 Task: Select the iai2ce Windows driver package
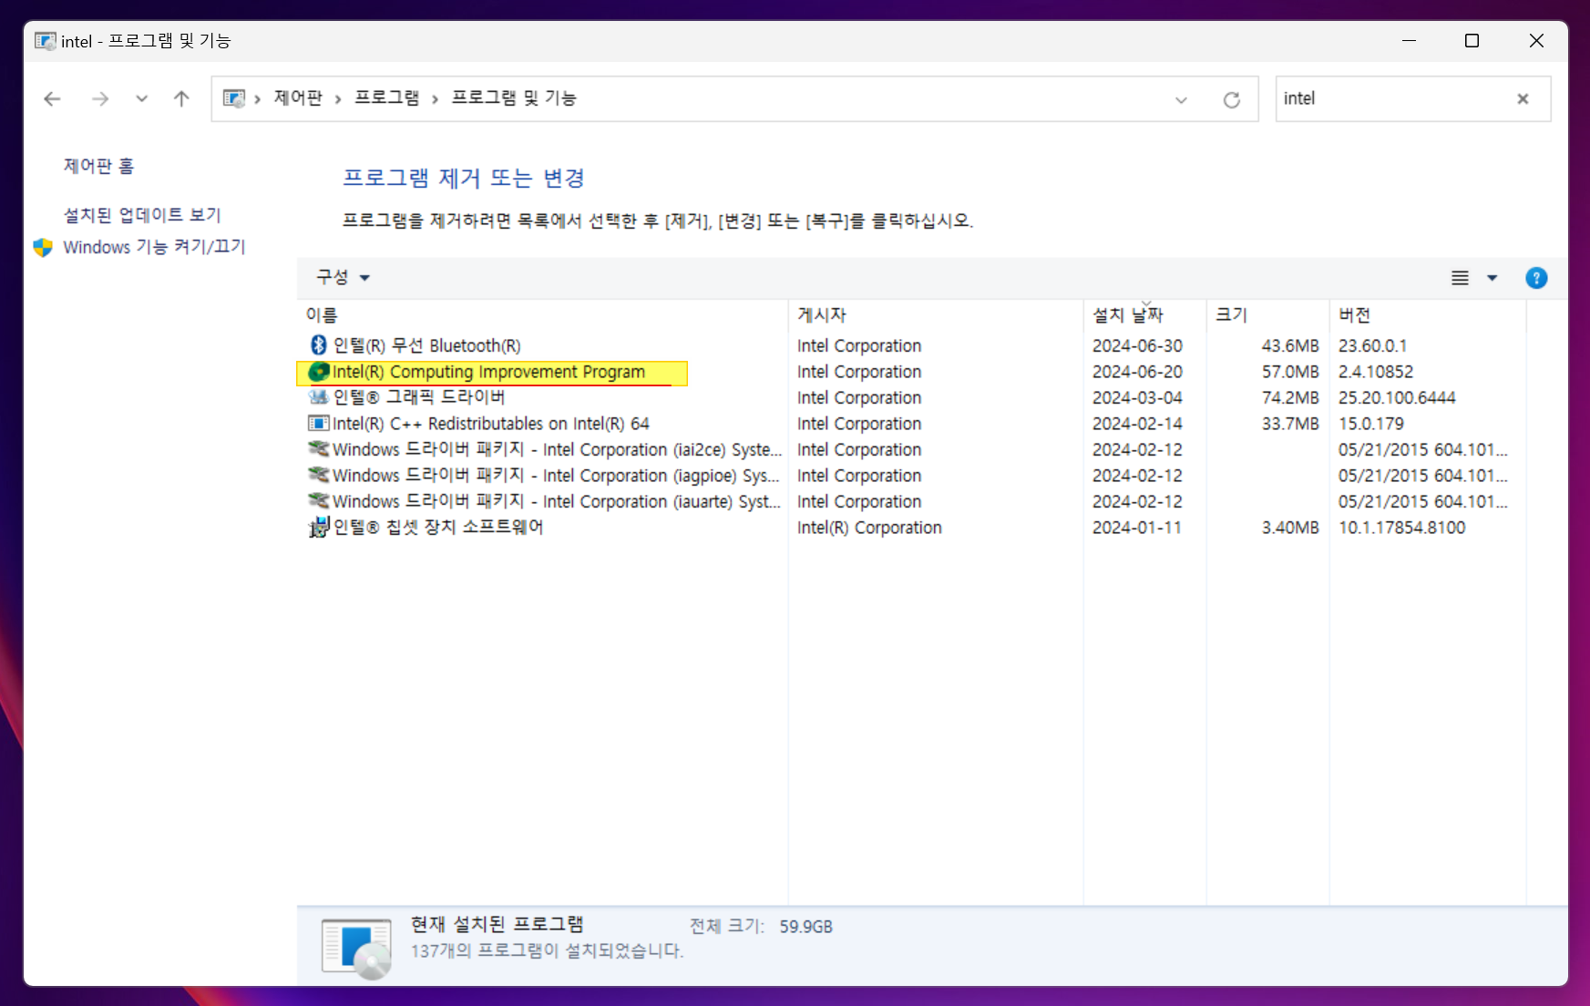[x=557, y=449]
